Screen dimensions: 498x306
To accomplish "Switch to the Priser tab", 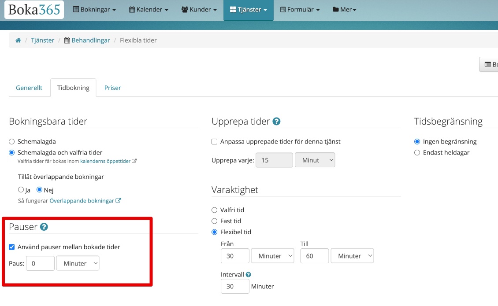I will tap(112, 88).
